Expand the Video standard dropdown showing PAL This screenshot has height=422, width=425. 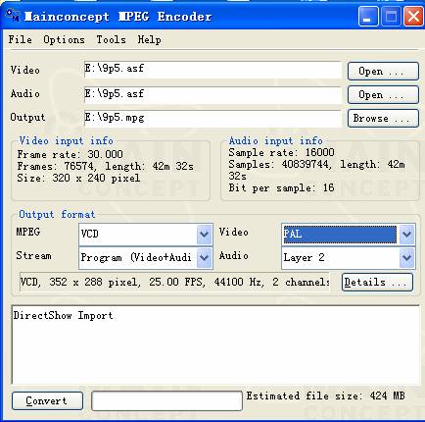coord(407,234)
